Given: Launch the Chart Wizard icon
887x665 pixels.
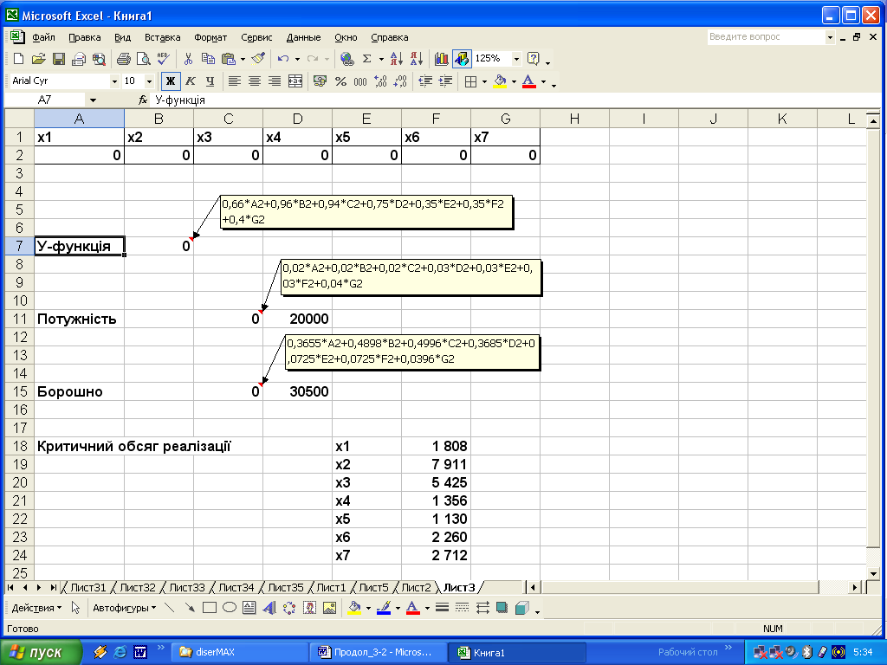Looking at the screenshot, I should click(442, 59).
